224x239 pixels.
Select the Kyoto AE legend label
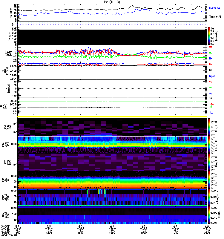pyautogui.click(x=214, y=8)
